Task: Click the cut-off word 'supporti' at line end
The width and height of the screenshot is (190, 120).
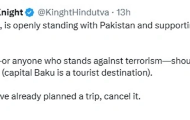Action: 173,26
